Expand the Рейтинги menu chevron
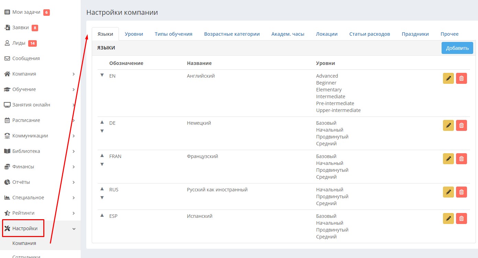This screenshot has height=258, width=478. [74, 213]
